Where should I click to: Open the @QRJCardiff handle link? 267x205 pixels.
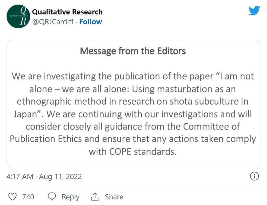click(53, 22)
